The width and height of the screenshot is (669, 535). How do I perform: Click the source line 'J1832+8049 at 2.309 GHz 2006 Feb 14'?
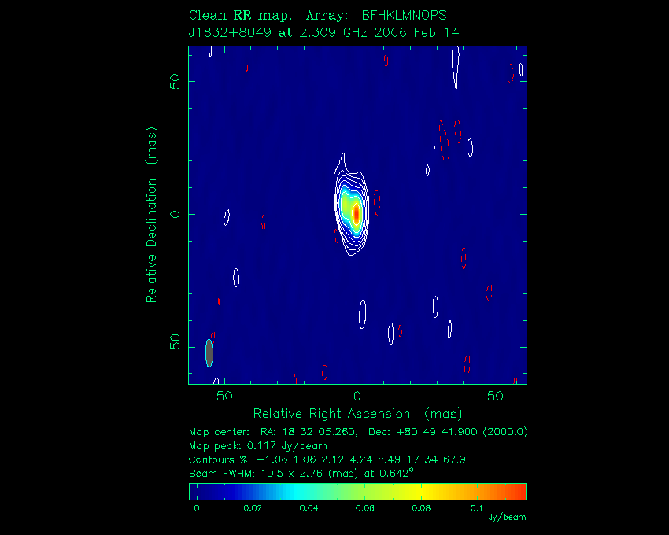click(323, 32)
